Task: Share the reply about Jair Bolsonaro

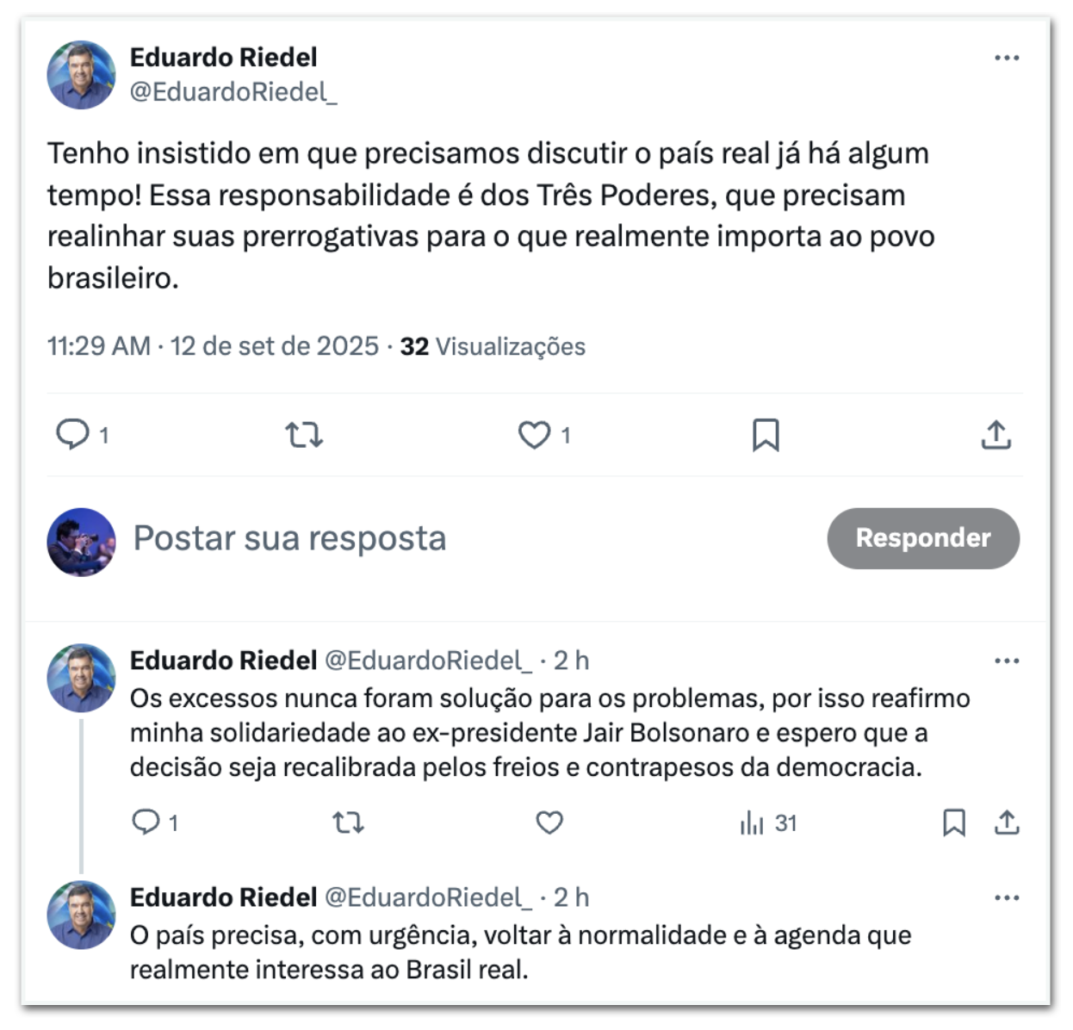Action: pos(1006,823)
